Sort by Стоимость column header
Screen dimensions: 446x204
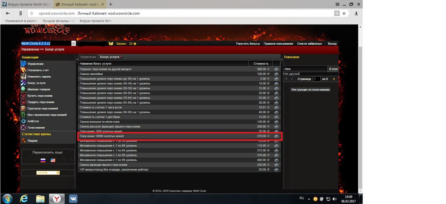click(x=261, y=63)
